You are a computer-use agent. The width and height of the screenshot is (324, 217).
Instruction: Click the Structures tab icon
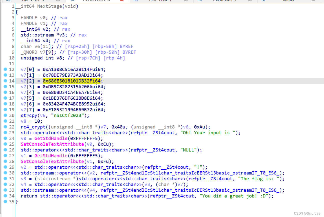pos(200,1)
